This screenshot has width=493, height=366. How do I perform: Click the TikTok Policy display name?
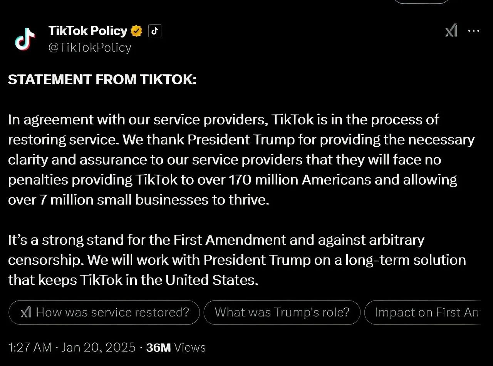pos(88,31)
